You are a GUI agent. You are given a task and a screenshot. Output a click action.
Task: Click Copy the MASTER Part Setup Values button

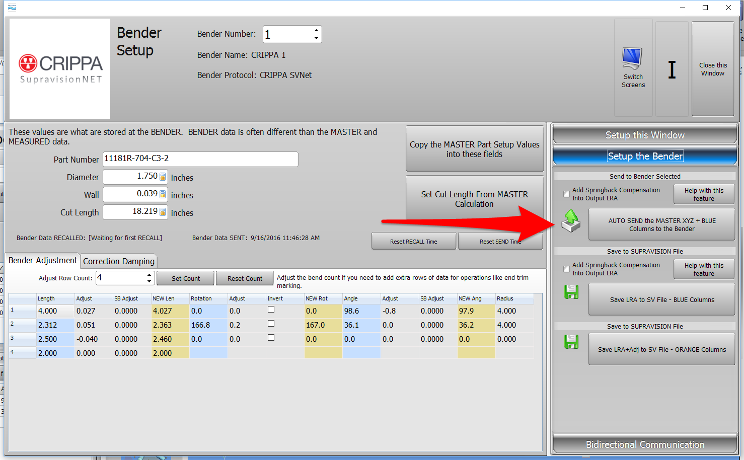474,149
